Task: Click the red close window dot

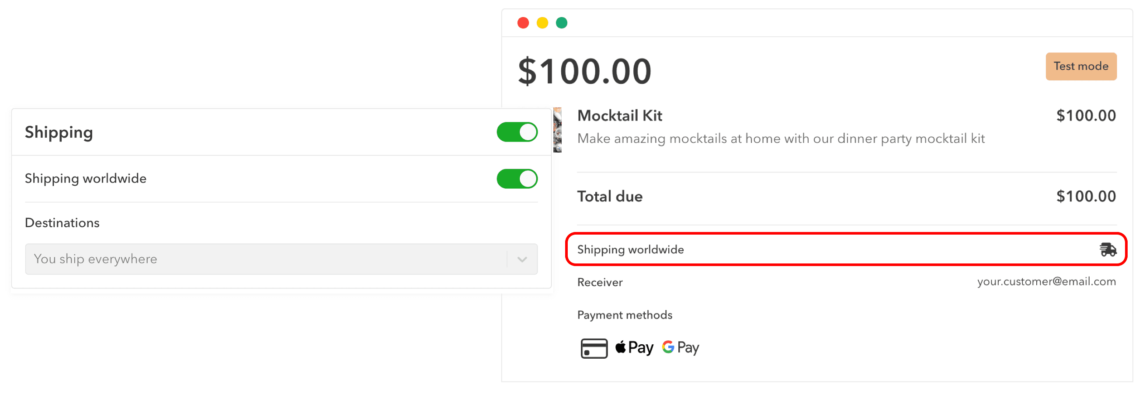Action: click(x=523, y=23)
